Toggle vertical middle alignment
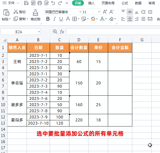 pos(130,12)
